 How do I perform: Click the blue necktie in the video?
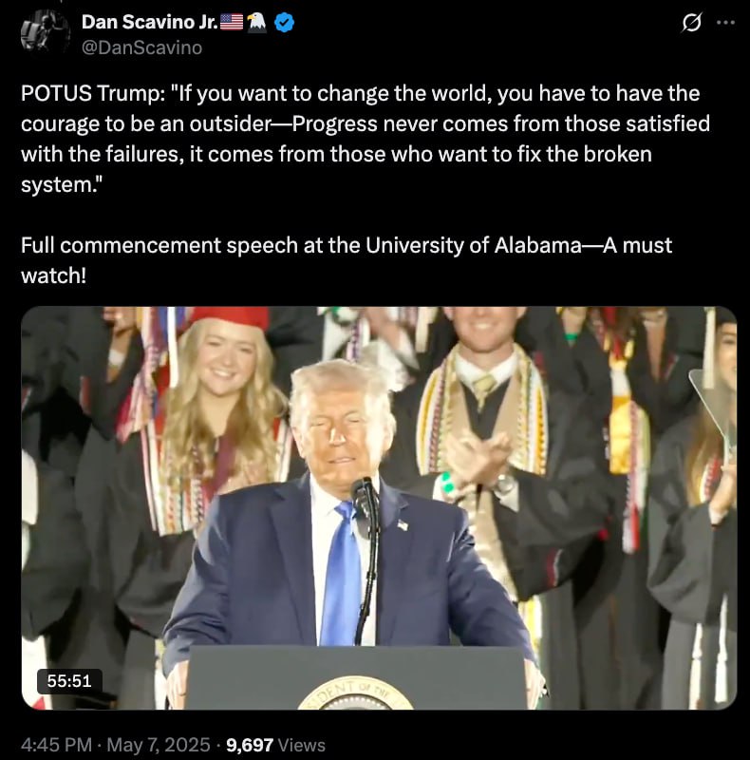pyautogui.click(x=341, y=572)
